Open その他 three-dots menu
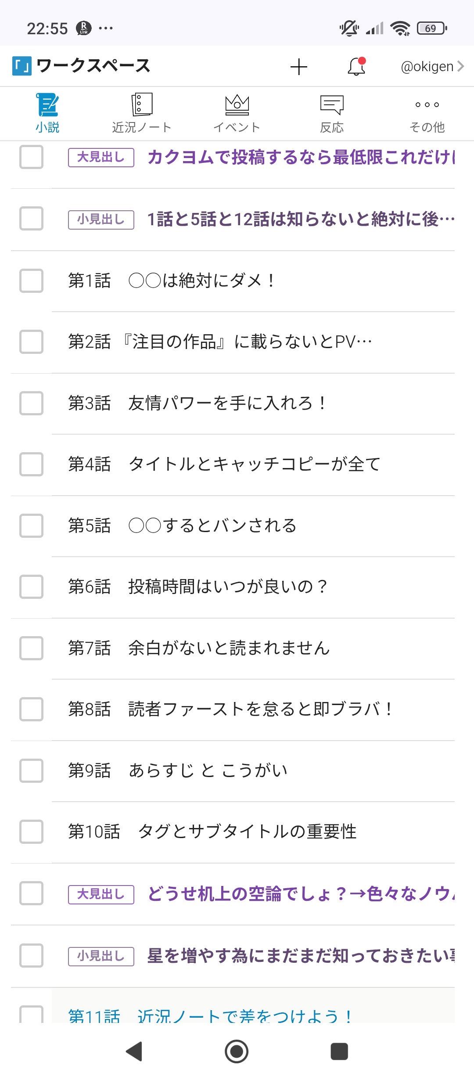This screenshot has height=1080, width=474. 427,105
